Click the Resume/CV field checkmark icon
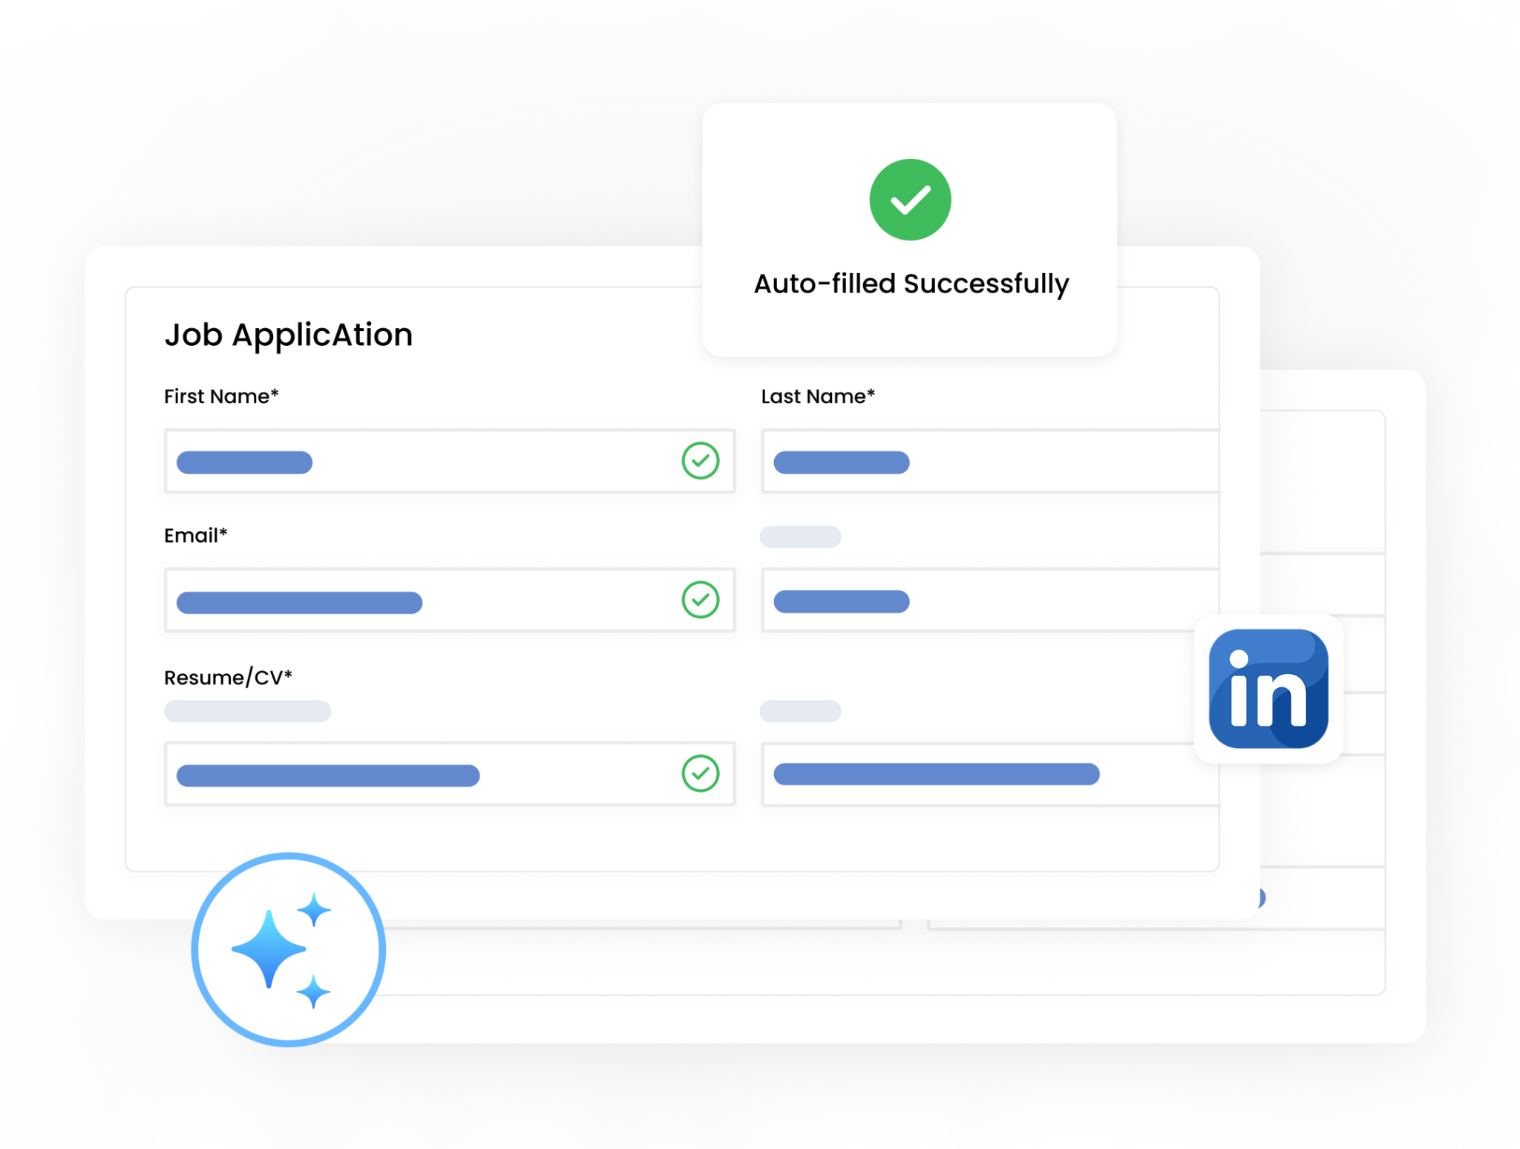 700,773
